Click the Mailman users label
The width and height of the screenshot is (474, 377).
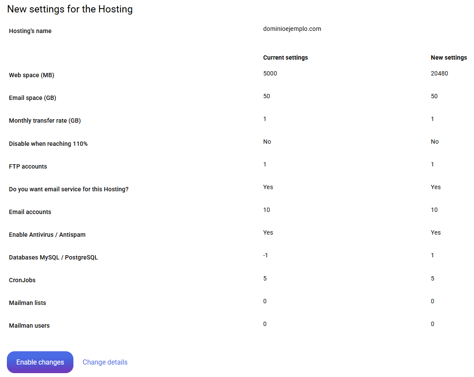29,326
